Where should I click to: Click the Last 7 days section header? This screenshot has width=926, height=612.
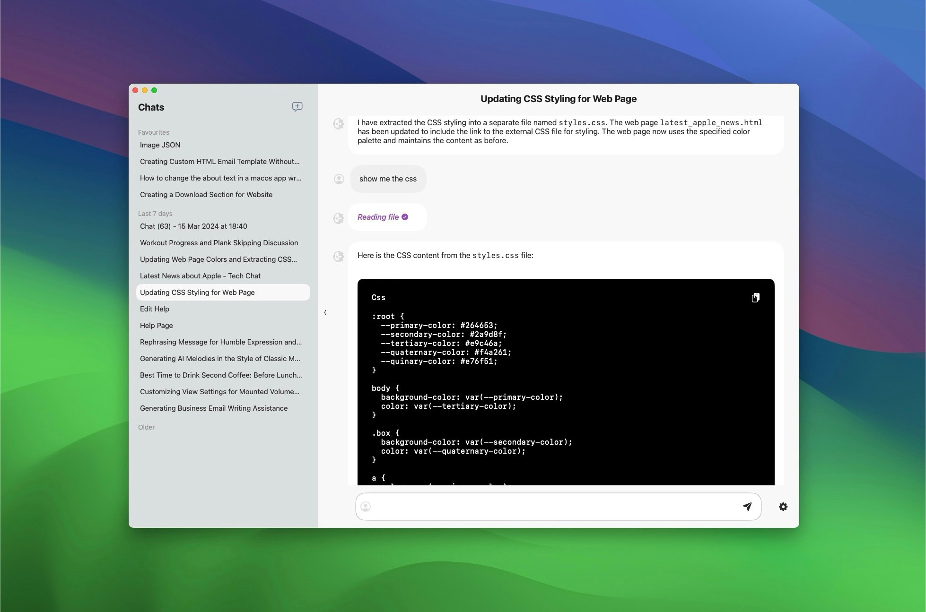(155, 214)
